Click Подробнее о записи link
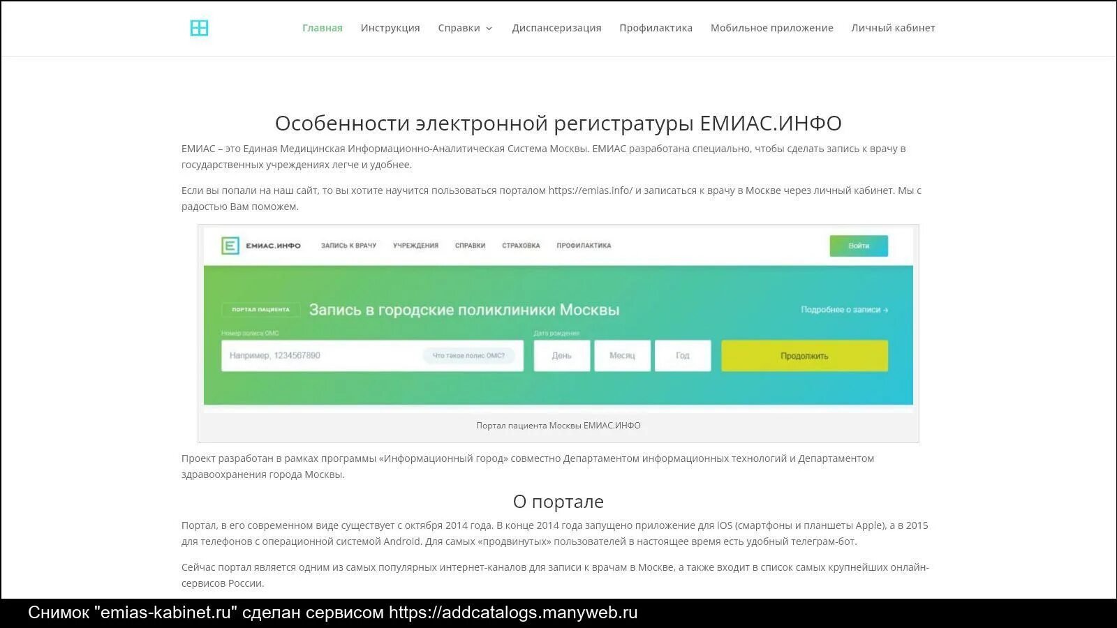 click(844, 309)
